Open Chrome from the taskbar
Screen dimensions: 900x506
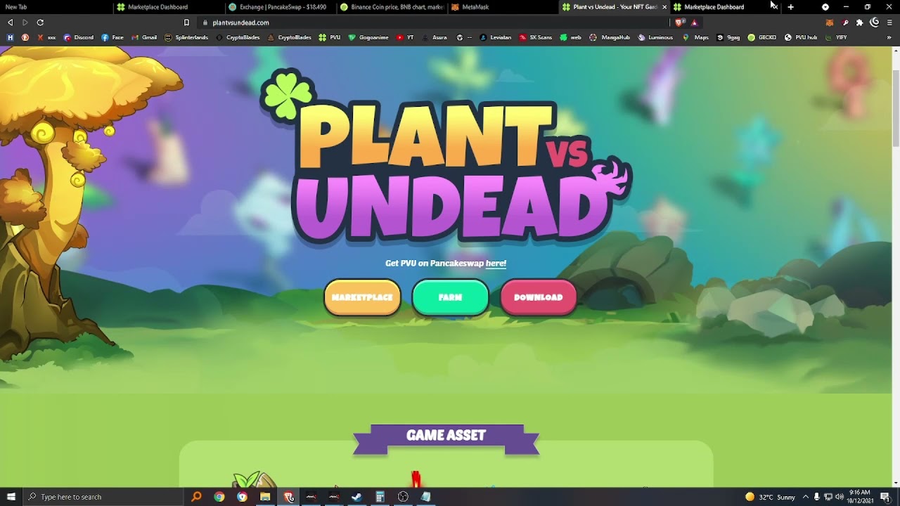[x=219, y=497]
